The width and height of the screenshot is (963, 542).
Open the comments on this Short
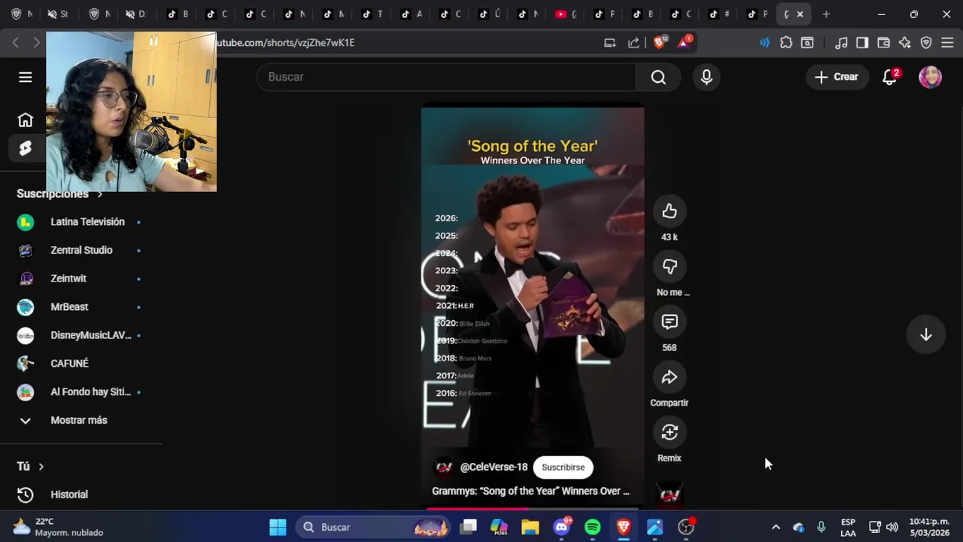point(670,322)
